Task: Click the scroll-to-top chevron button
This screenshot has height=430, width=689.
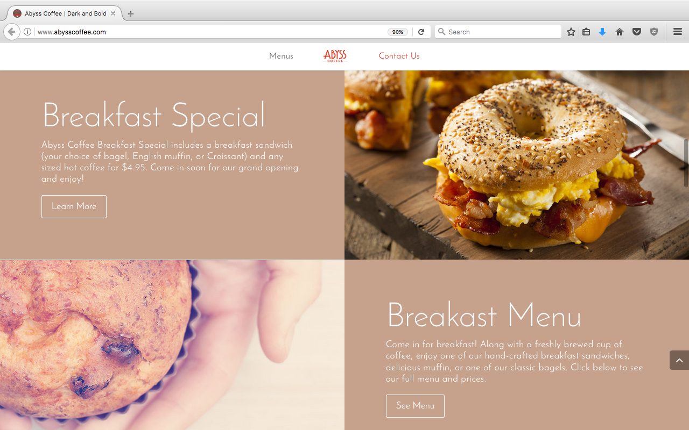Action: (679, 360)
